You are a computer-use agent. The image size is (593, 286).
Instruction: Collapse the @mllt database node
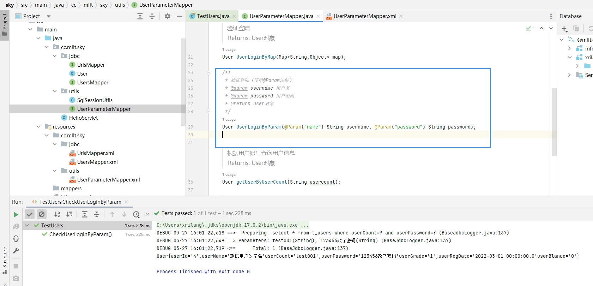click(x=562, y=40)
